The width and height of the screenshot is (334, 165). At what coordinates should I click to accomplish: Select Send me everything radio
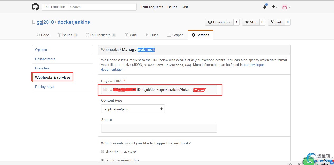point(103,160)
